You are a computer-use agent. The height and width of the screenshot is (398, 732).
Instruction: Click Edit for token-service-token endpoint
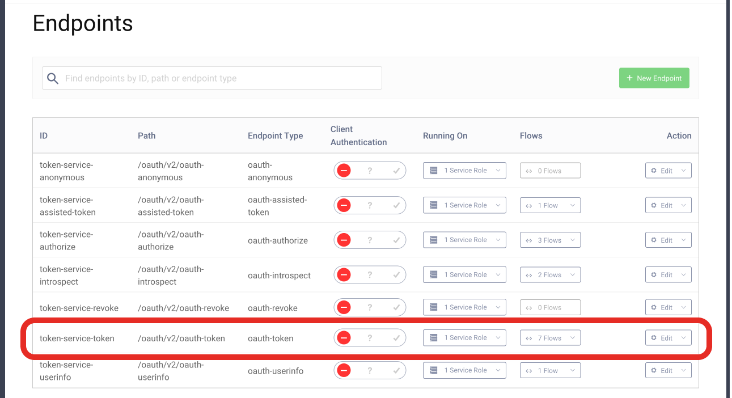click(x=662, y=338)
